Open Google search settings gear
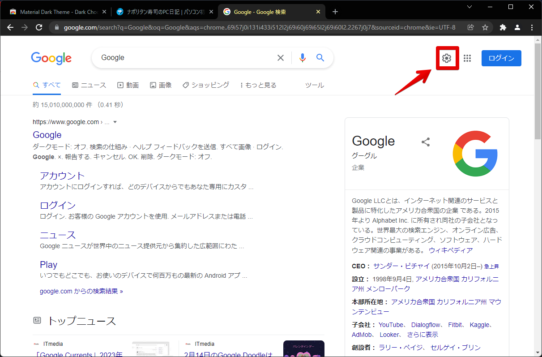The image size is (542, 357). 447,58
